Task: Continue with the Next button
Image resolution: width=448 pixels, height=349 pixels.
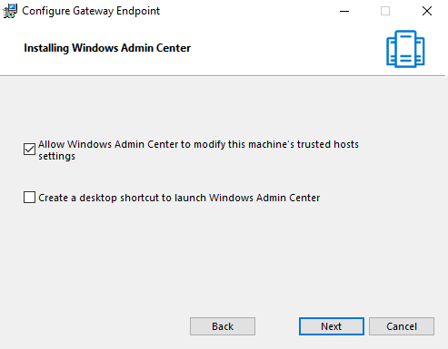Action: [x=332, y=326]
